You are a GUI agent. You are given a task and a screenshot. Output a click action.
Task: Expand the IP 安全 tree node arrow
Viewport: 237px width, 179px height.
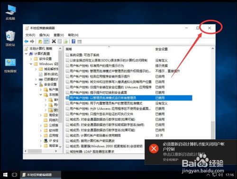point(41,141)
